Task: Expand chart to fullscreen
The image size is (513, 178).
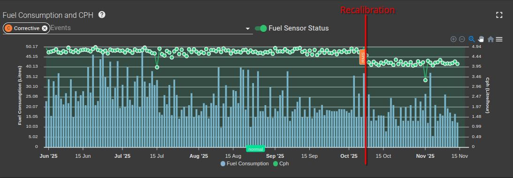Action: (499, 15)
